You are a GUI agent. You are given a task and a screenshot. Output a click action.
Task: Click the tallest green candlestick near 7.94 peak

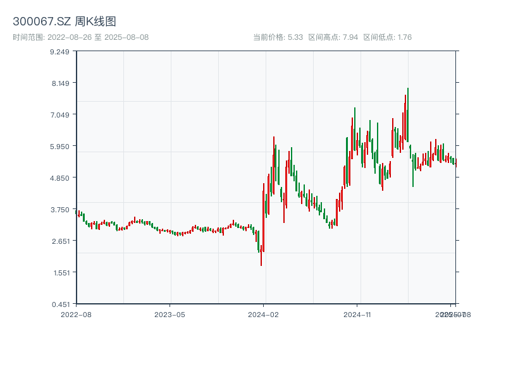[x=408, y=115]
